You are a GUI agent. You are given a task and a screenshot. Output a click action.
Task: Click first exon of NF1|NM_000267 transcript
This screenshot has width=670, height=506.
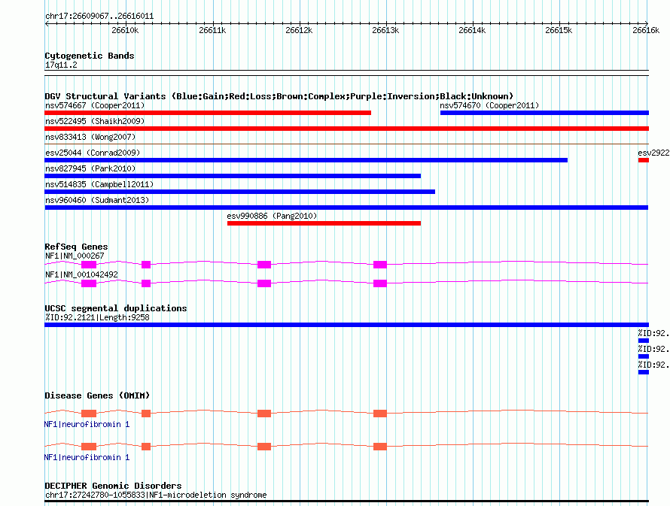[89, 265]
